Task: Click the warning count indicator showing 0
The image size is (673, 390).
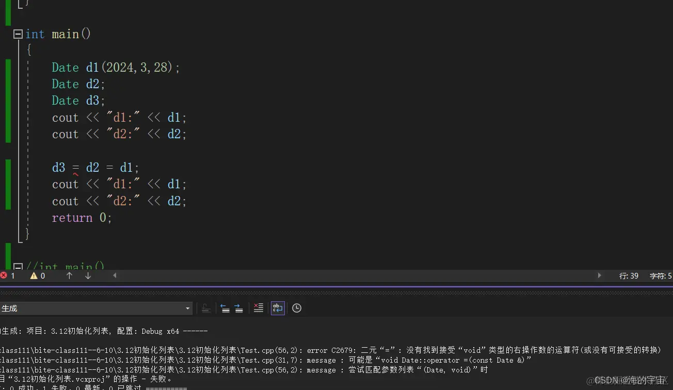Action: [38, 276]
